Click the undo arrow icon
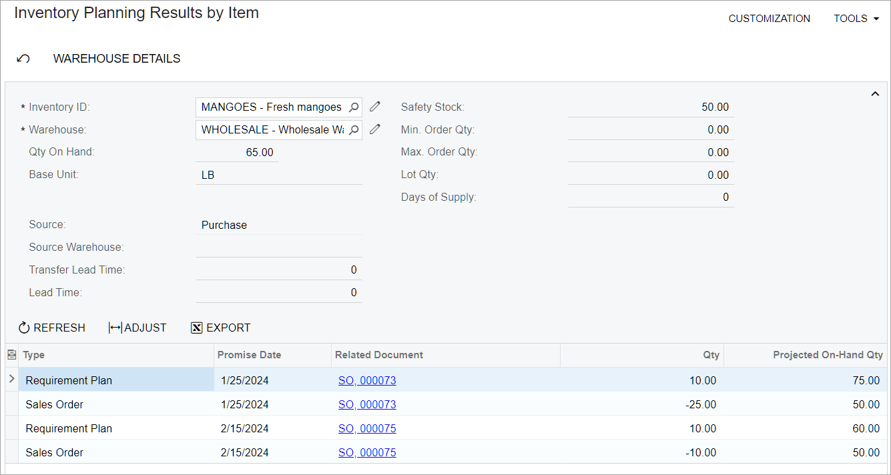Image resolution: width=891 pixels, height=475 pixels. [23, 59]
